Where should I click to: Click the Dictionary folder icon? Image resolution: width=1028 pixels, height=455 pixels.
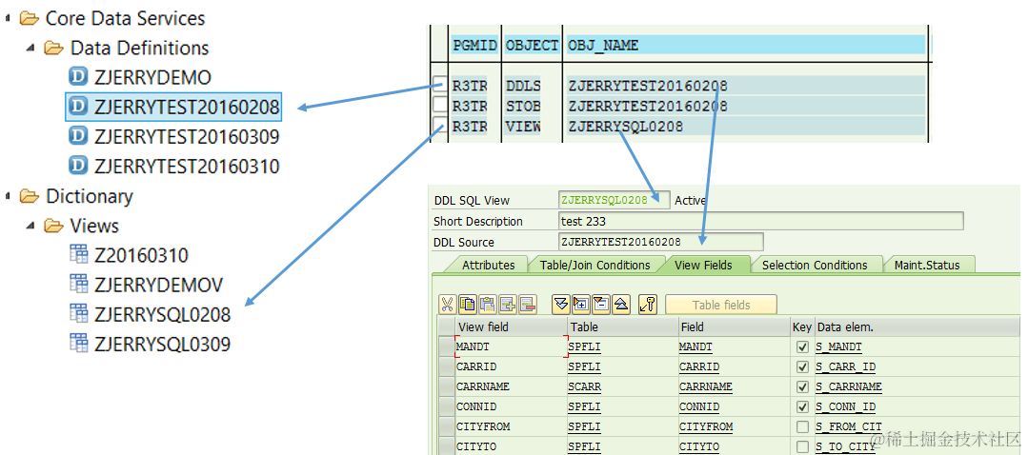(x=30, y=195)
